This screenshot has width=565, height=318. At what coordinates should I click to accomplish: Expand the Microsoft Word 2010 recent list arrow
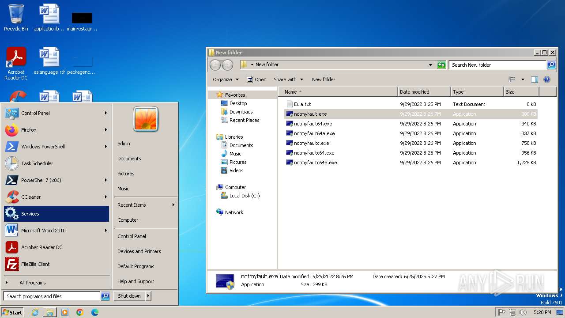106,231
